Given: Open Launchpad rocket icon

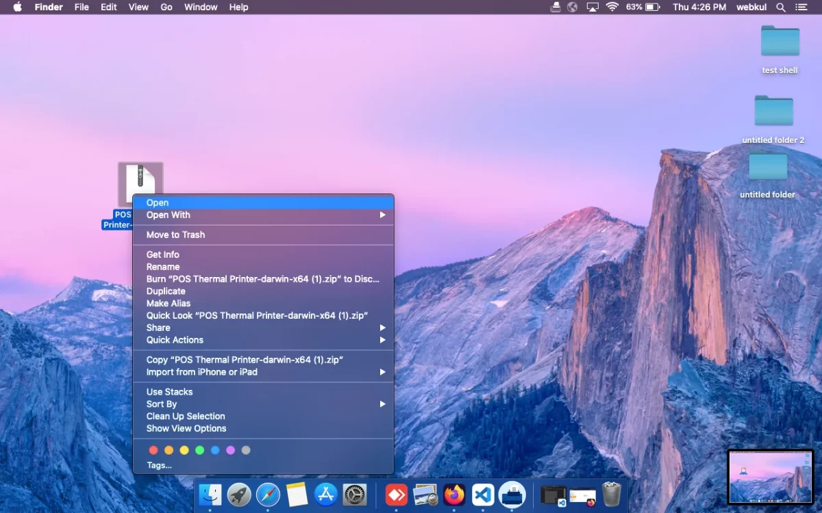Looking at the screenshot, I should click(x=239, y=495).
